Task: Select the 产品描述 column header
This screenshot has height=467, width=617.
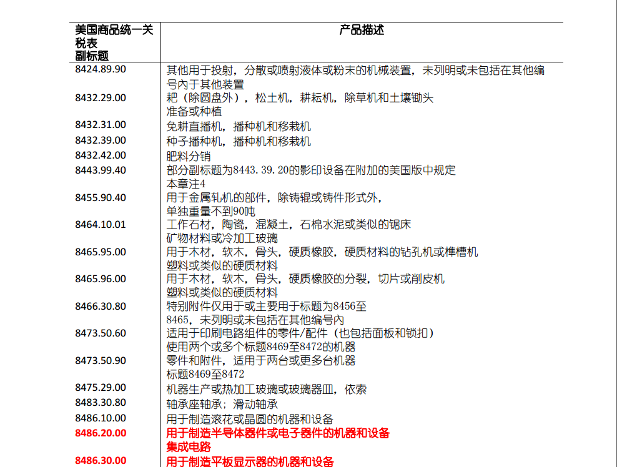Action: point(362,30)
